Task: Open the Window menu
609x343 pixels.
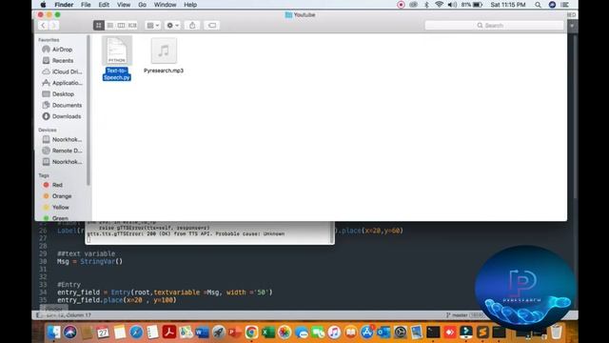Action: (x=165, y=5)
